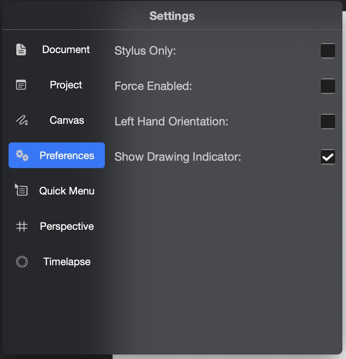Click the Preferences gears icon
This screenshot has width=346, height=359.
coord(22,156)
